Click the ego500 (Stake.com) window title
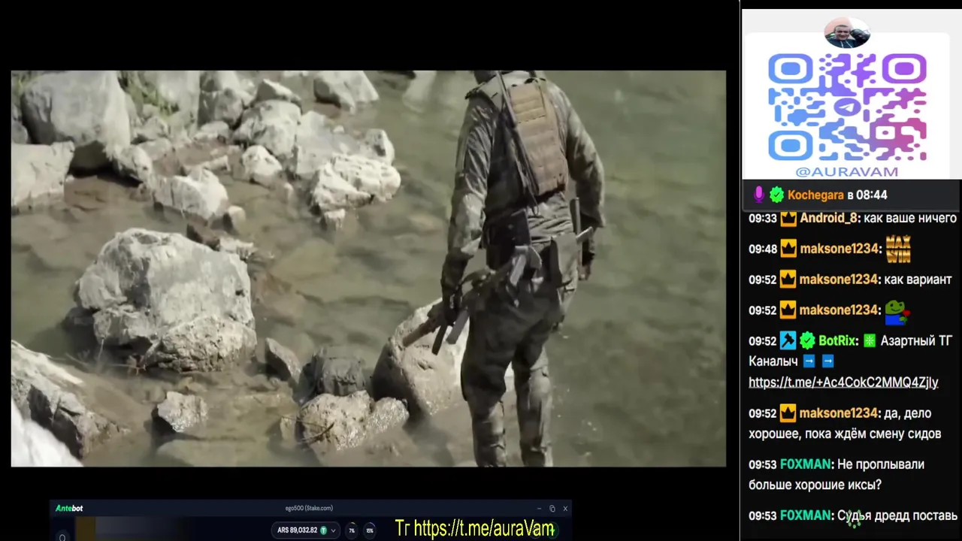Image resolution: width=962 pixels, height=541 pixels. click(309, 509)
